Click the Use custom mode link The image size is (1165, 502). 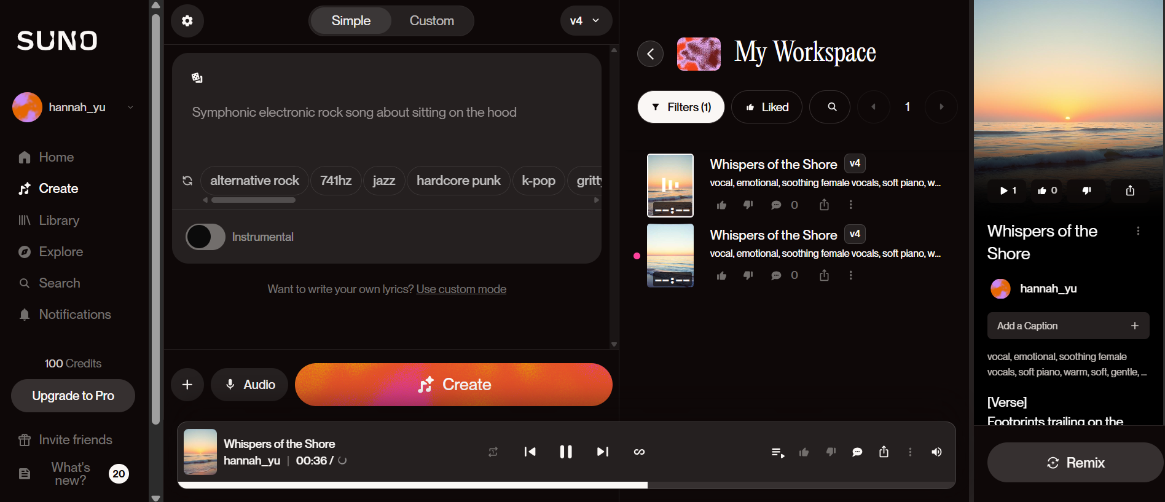pos(461,289)
